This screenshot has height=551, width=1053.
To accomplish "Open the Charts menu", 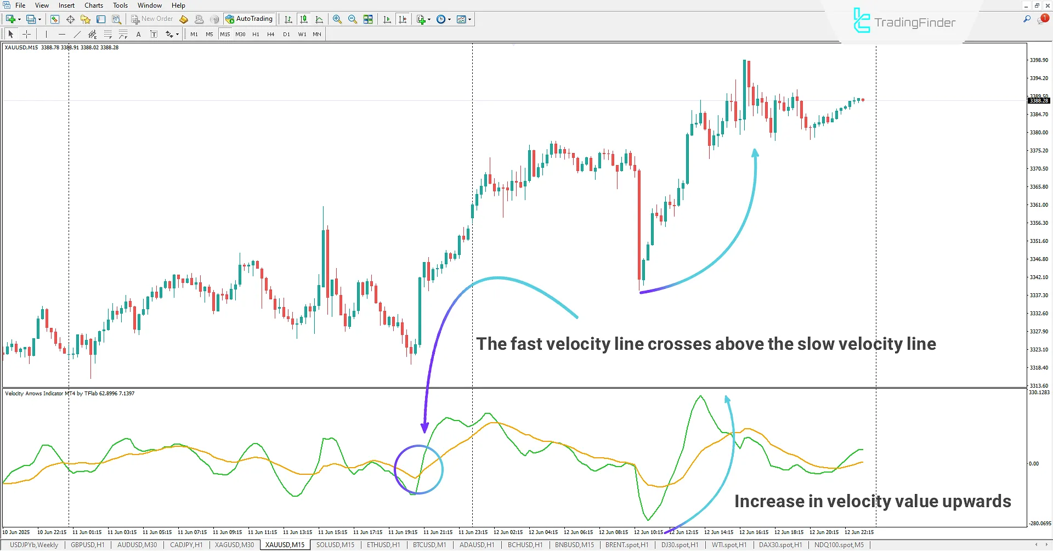I will point(93,5).
